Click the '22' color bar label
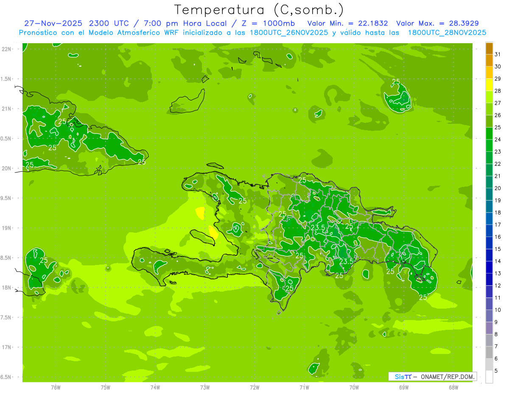 (x=498, y=164)
